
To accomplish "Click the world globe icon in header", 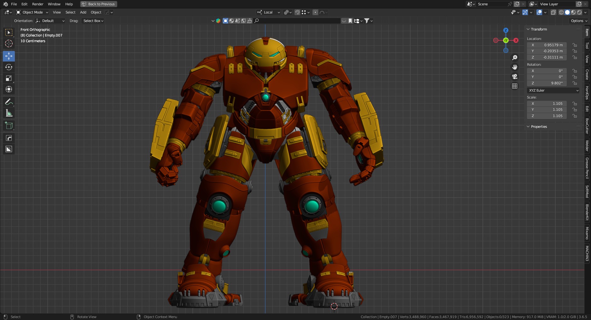I will coord(243,21).
